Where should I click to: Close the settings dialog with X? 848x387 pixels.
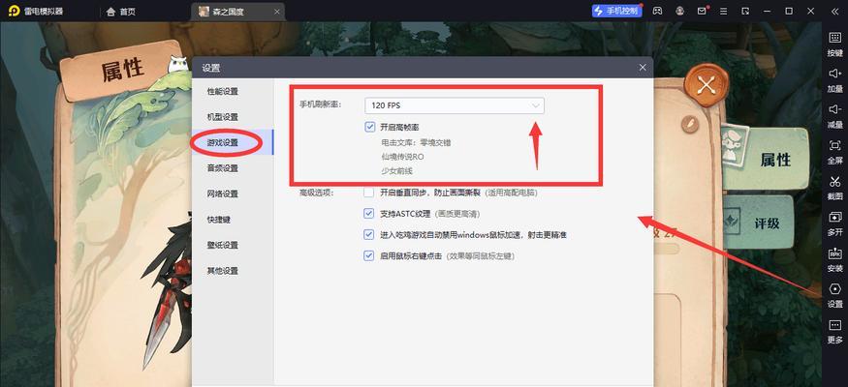point(643,68)
